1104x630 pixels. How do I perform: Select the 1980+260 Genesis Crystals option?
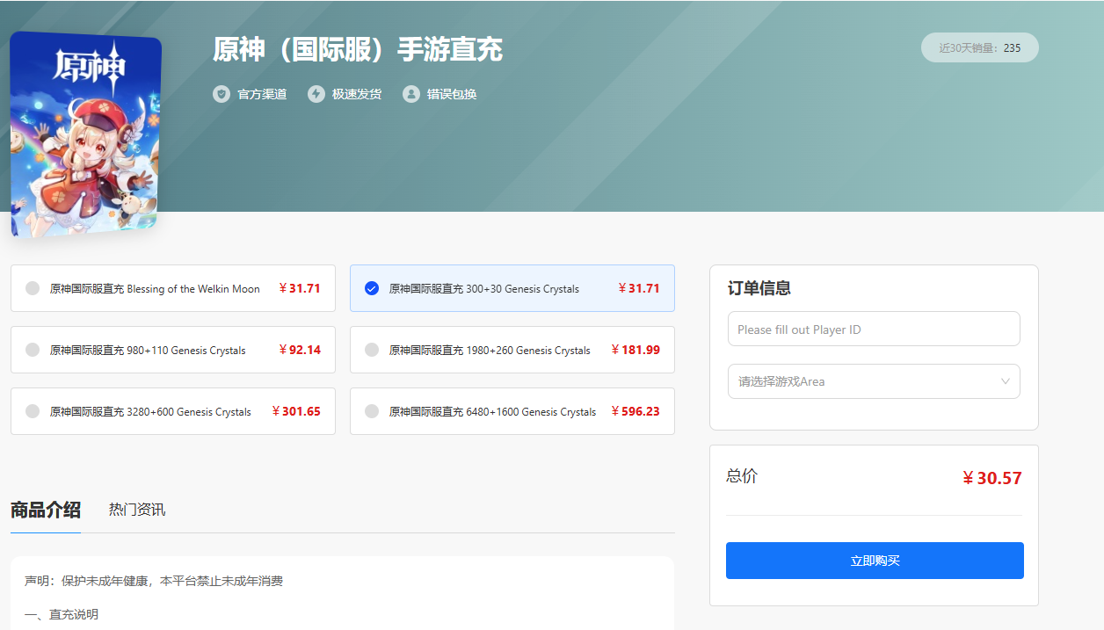click(x=512, y=350)
